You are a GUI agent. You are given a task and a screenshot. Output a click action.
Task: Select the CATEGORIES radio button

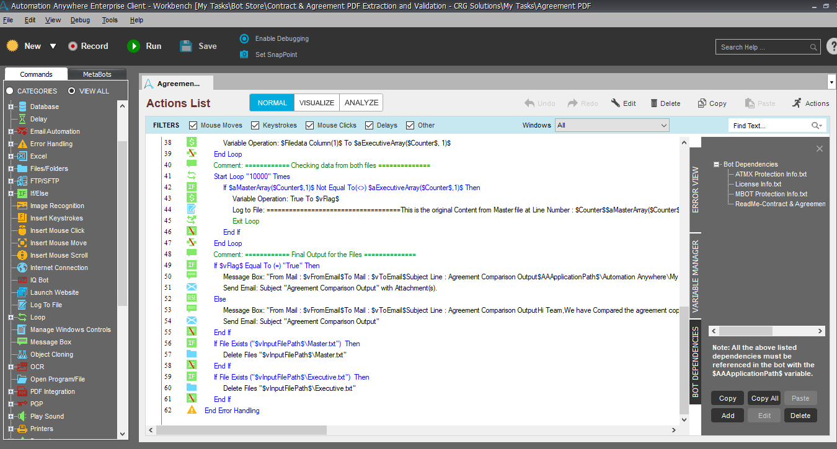tap(10, 91)
